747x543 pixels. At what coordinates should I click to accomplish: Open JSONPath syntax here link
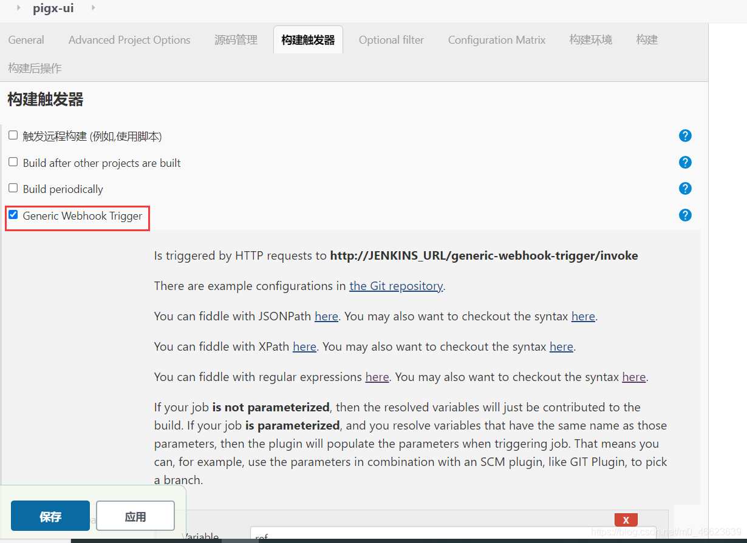(583, 316)
